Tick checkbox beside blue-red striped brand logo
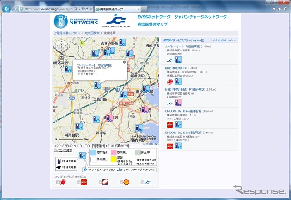Image resolution: width=291 pixels, height=200 pixels. (100, 182)
